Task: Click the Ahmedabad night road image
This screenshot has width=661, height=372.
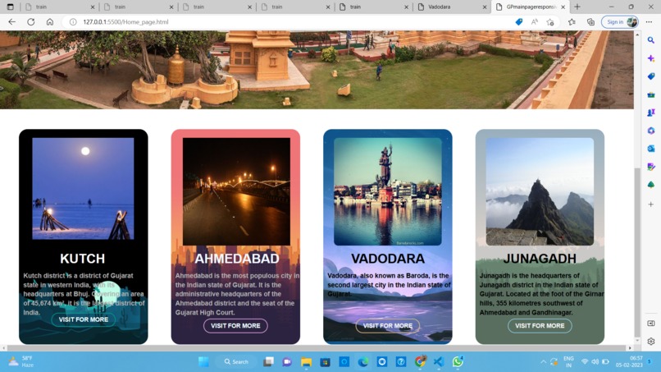Action: tap(236, 191)
